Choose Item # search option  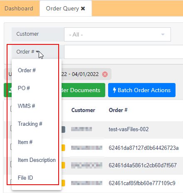pyautogui.click(x=25, y=142)
